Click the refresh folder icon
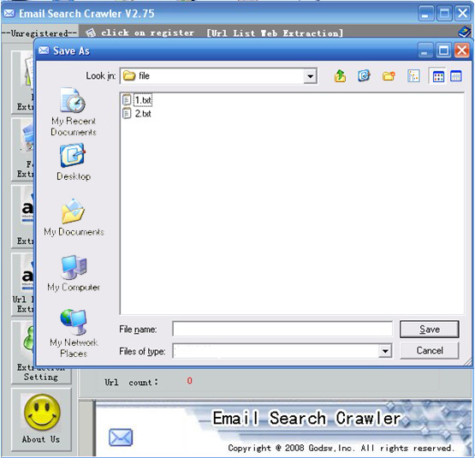475x458 pixels. coord(364,76)
